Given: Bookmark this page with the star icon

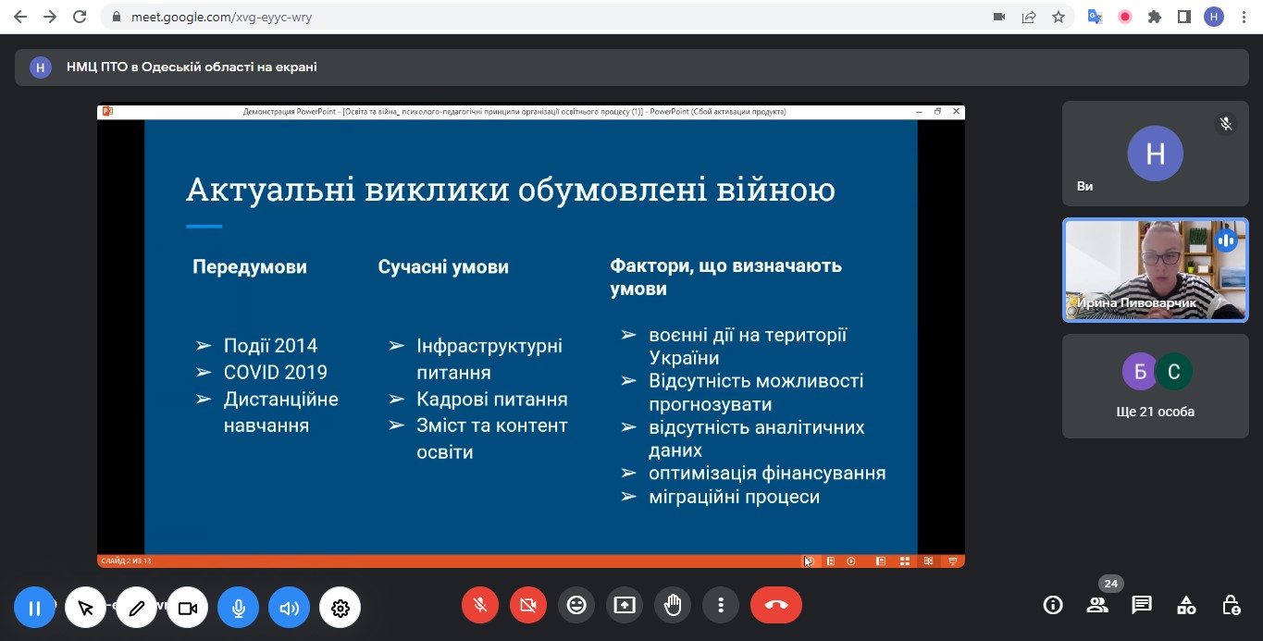Looking at the screenshot, I should 1059,17.
